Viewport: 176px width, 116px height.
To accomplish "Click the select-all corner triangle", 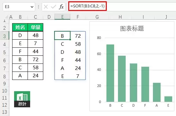I will [x=6, y=17].
